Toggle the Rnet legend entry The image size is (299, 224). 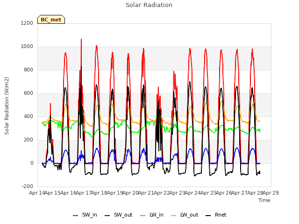[216, 215]
